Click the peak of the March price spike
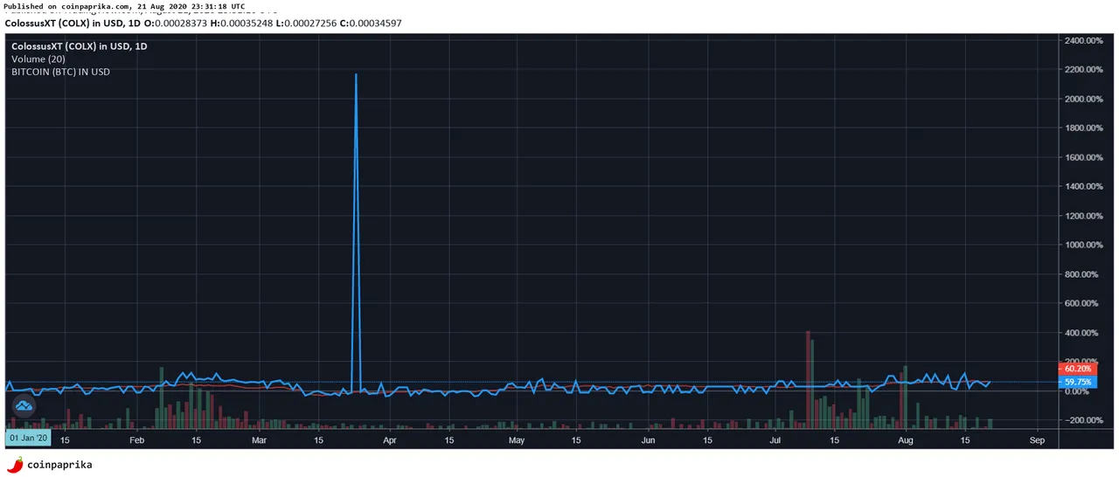Screen dimensions: 1119x477 point(356,75)
